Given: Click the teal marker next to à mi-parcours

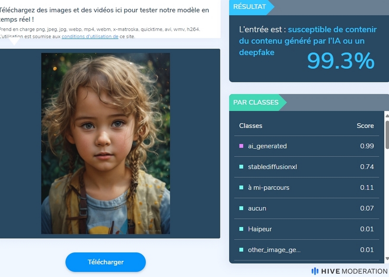Looking at the screenshot, I should [241, 187].
